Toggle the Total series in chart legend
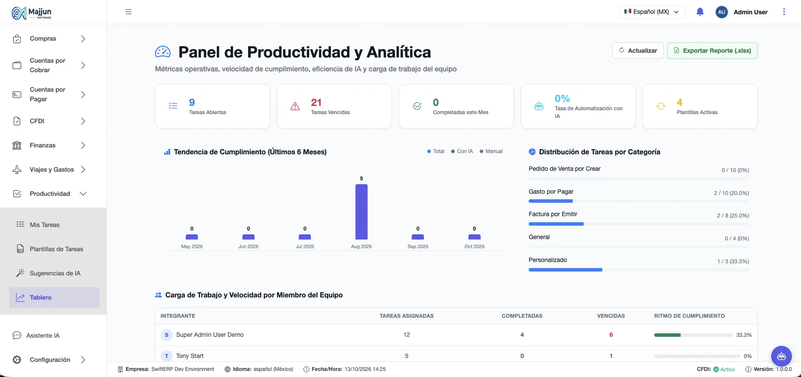Viewport: 801px width, 377px height. (x=436, y=151)
